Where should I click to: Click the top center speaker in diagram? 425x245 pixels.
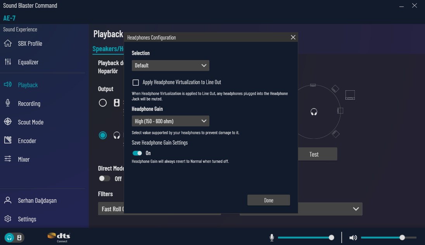tap(313, 85)
